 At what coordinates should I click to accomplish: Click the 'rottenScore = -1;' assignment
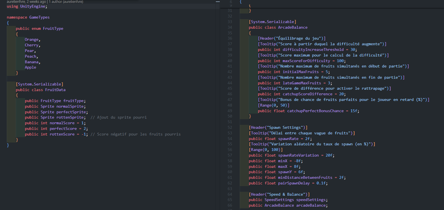[69, 134]
